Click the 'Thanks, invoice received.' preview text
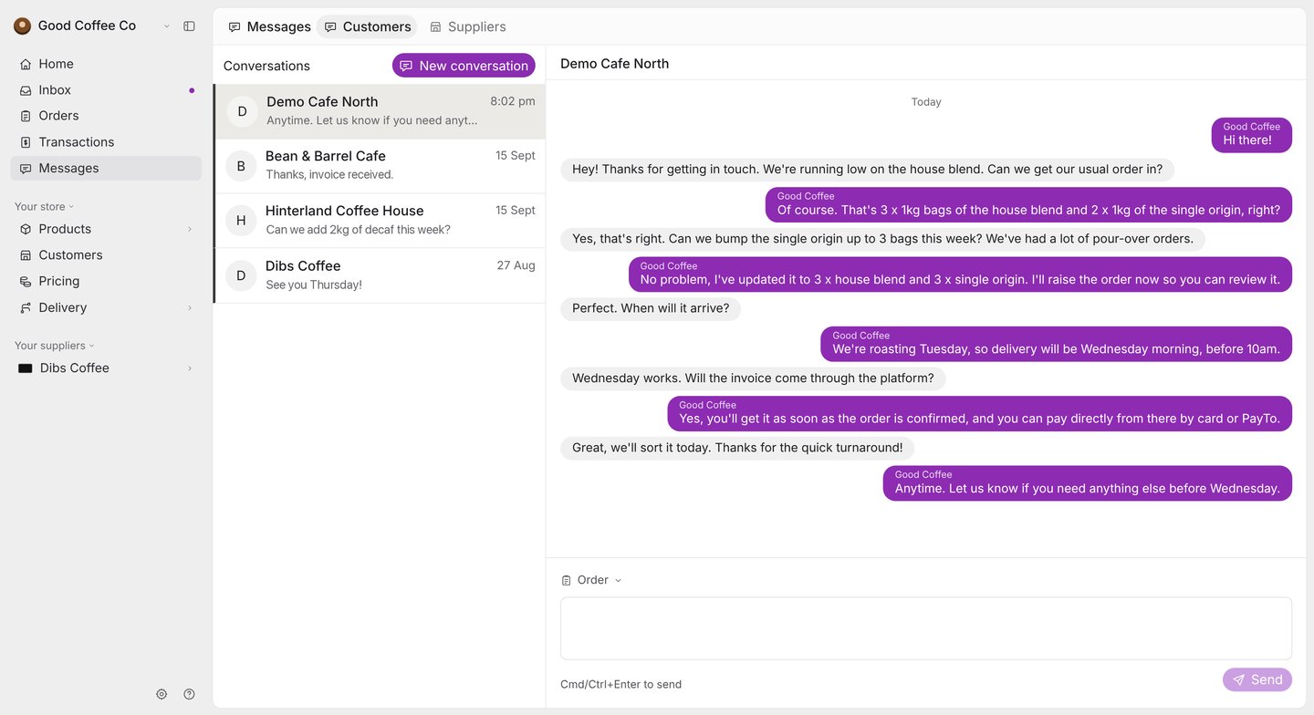1314x715 pixels. pyautogui.click(x=329, y=175)
